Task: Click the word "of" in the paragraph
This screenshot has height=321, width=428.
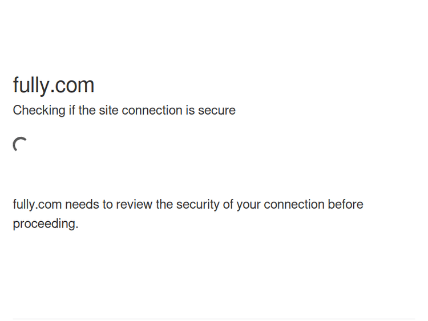Action: pos(228,205)
